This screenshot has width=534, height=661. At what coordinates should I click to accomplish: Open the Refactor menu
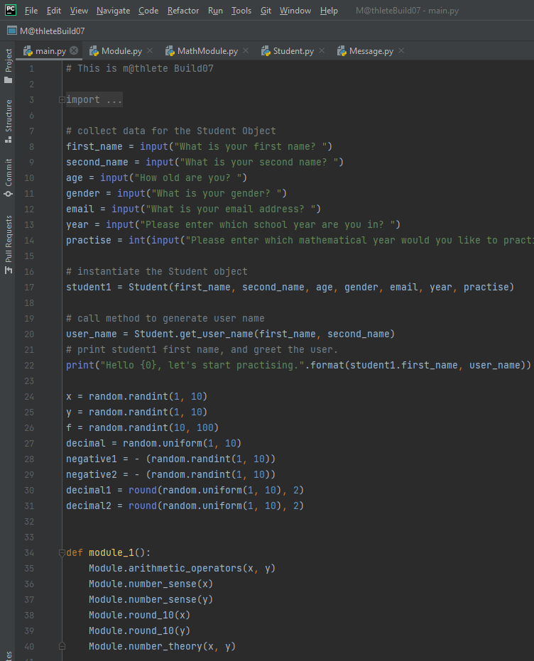pos(183,11)
